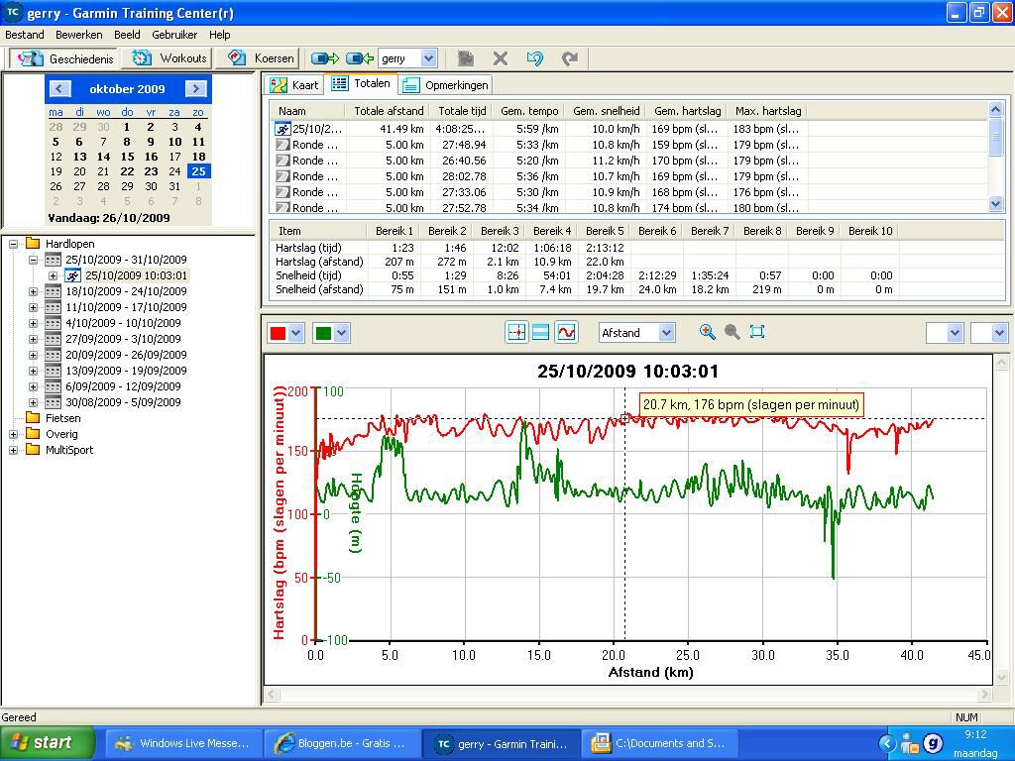Open the Bestand menu

[25, 35]
